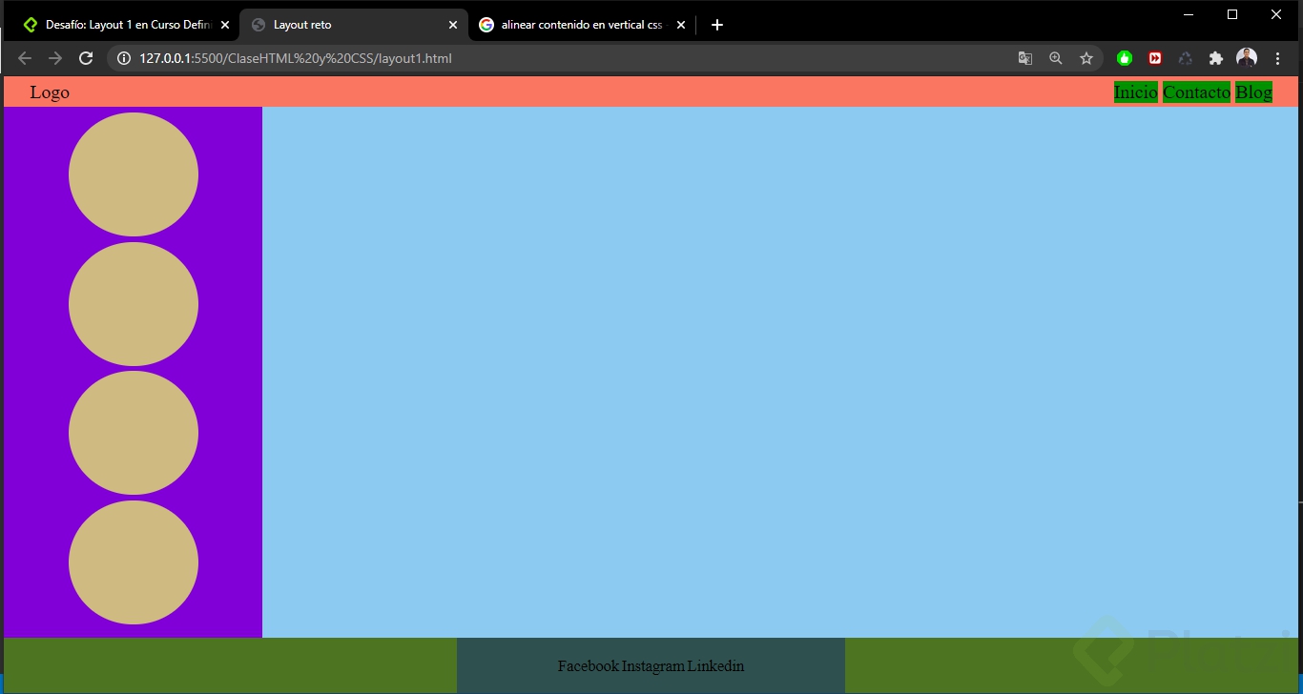Click the Linkedin footer link
The image size is (1303, 694).
[716, 666]
